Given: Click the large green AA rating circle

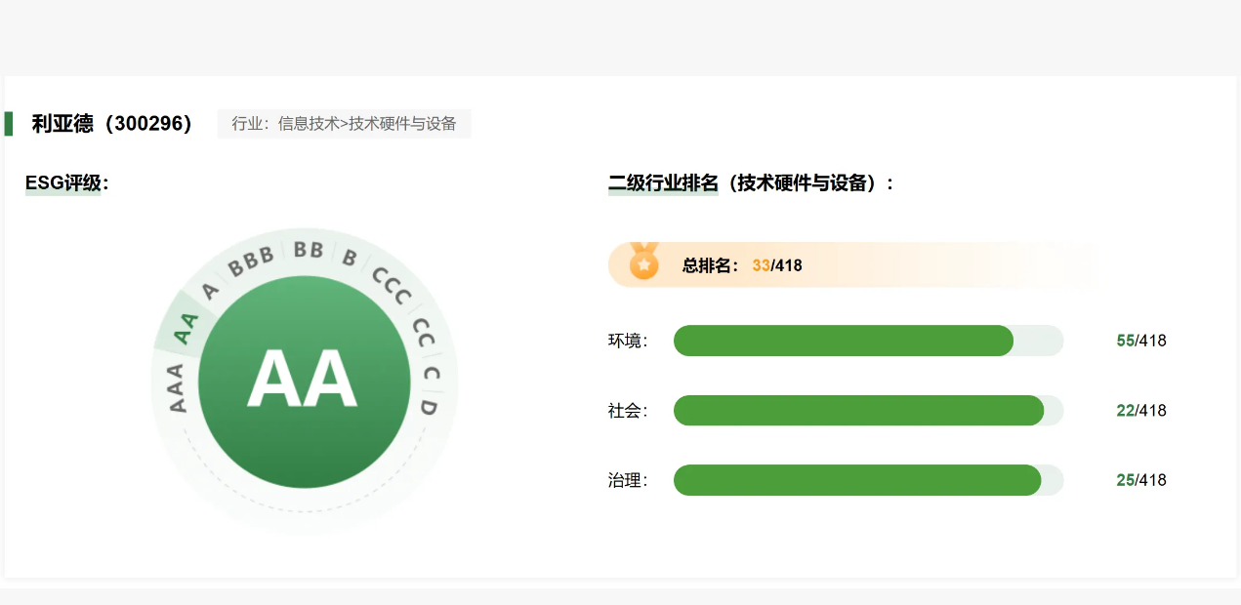Looking at the screenshot, I should coord(304,382).
